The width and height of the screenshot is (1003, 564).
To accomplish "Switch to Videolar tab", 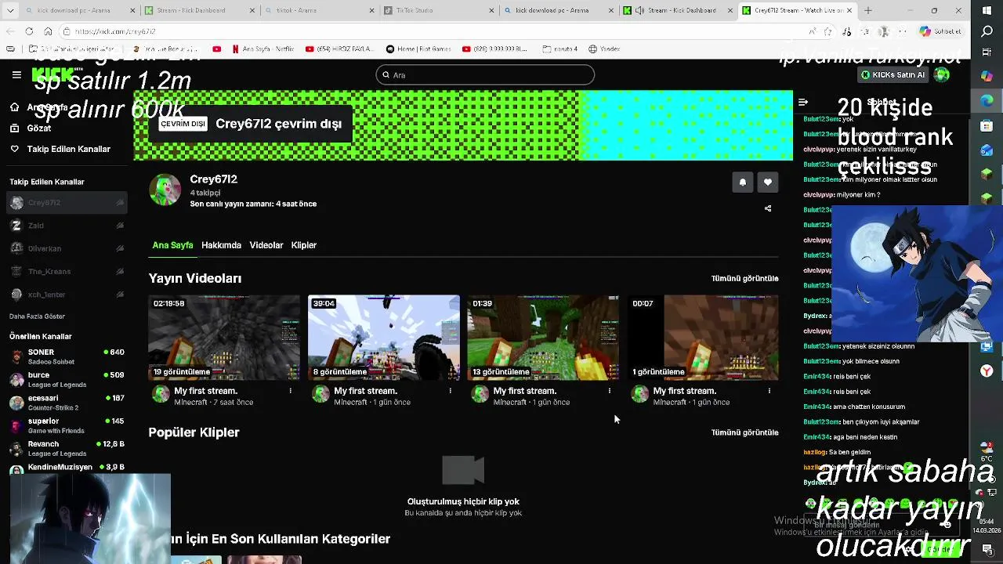I will (x=266, y=245).
